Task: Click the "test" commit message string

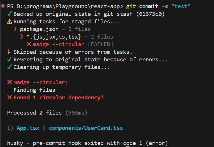Action: [181, 6]
